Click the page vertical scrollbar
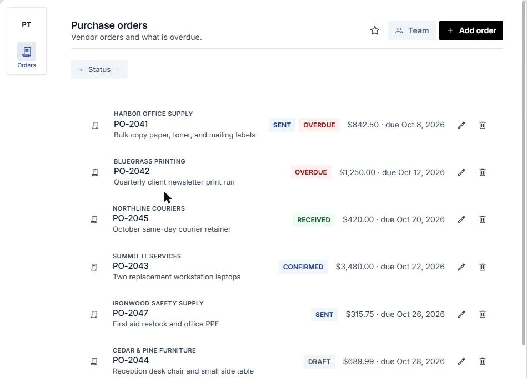 point(523,173)
